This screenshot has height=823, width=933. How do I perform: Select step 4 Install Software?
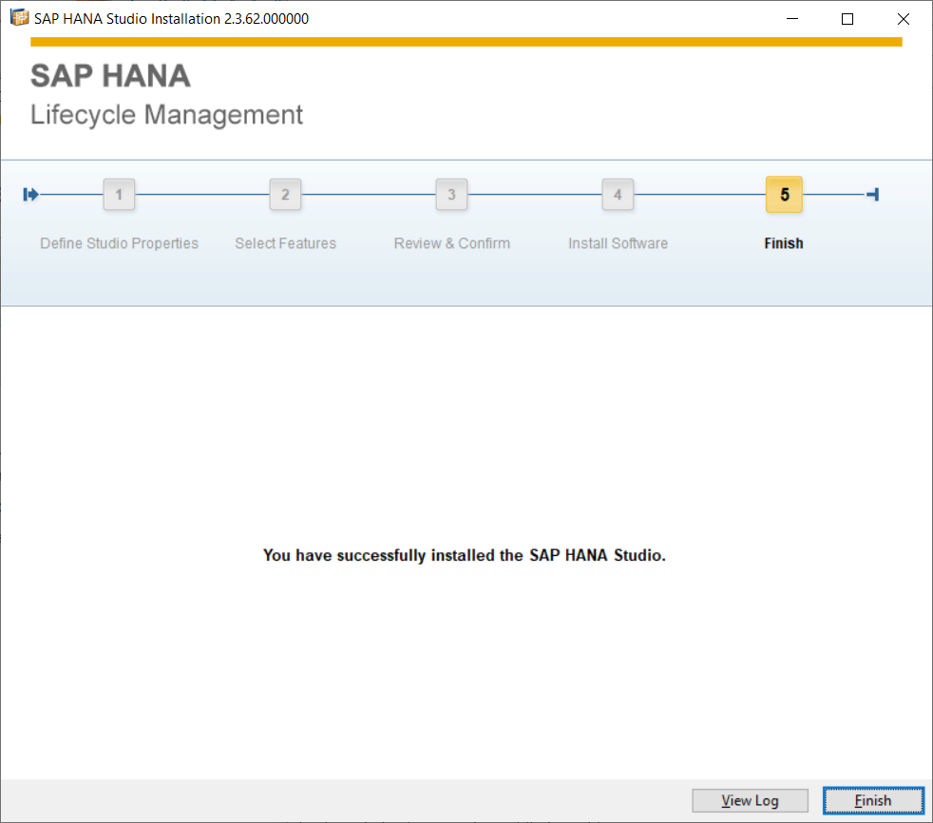point(618,194)
